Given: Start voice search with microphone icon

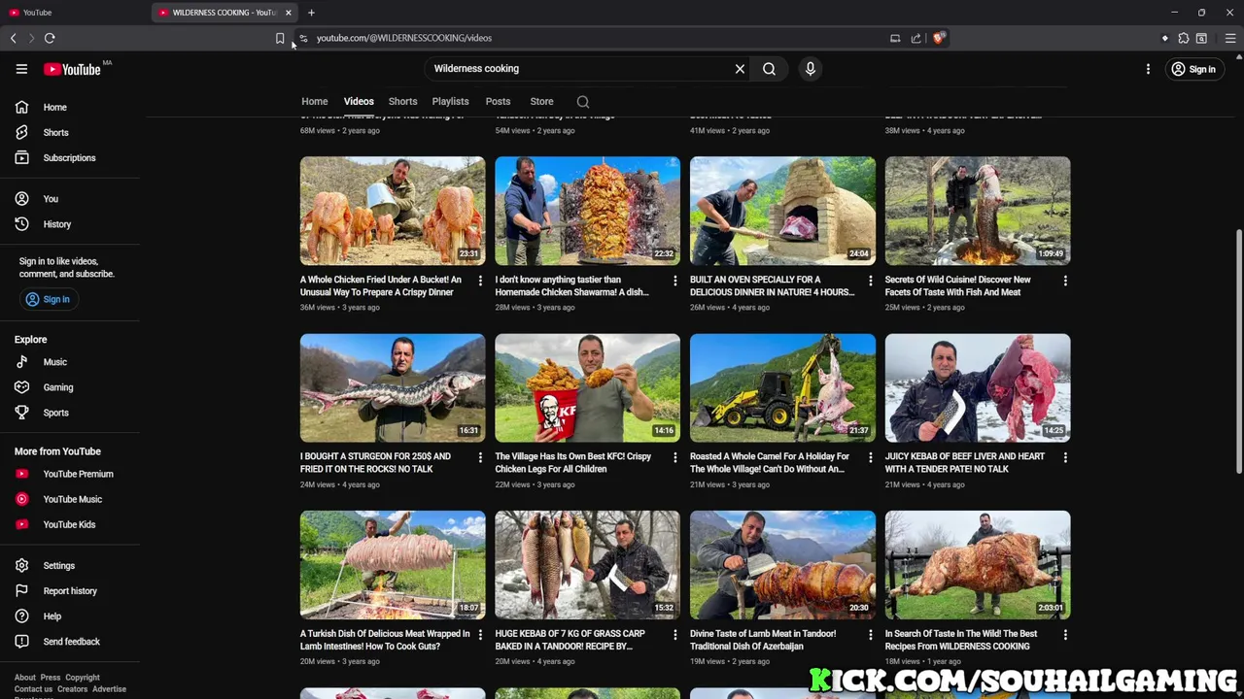Looking at the screenshot, I should click(x=810, y=69).
